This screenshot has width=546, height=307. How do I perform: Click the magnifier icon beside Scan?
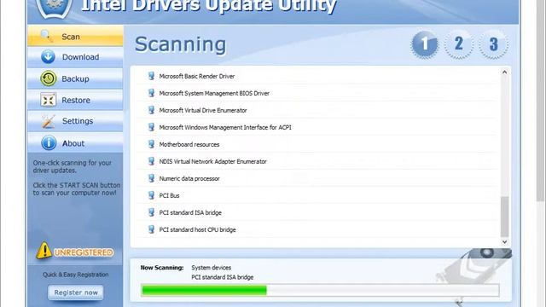46,36
